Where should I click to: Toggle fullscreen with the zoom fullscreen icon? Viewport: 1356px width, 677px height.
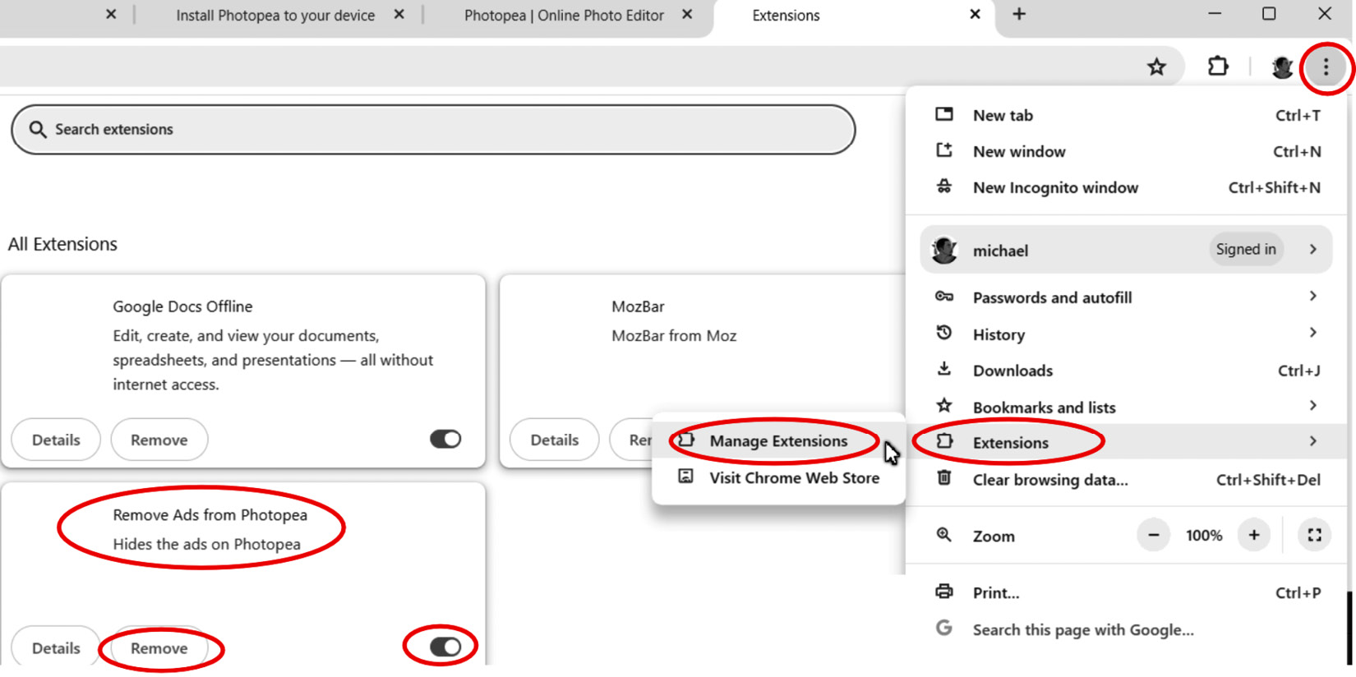click(x=1314, y=535)
